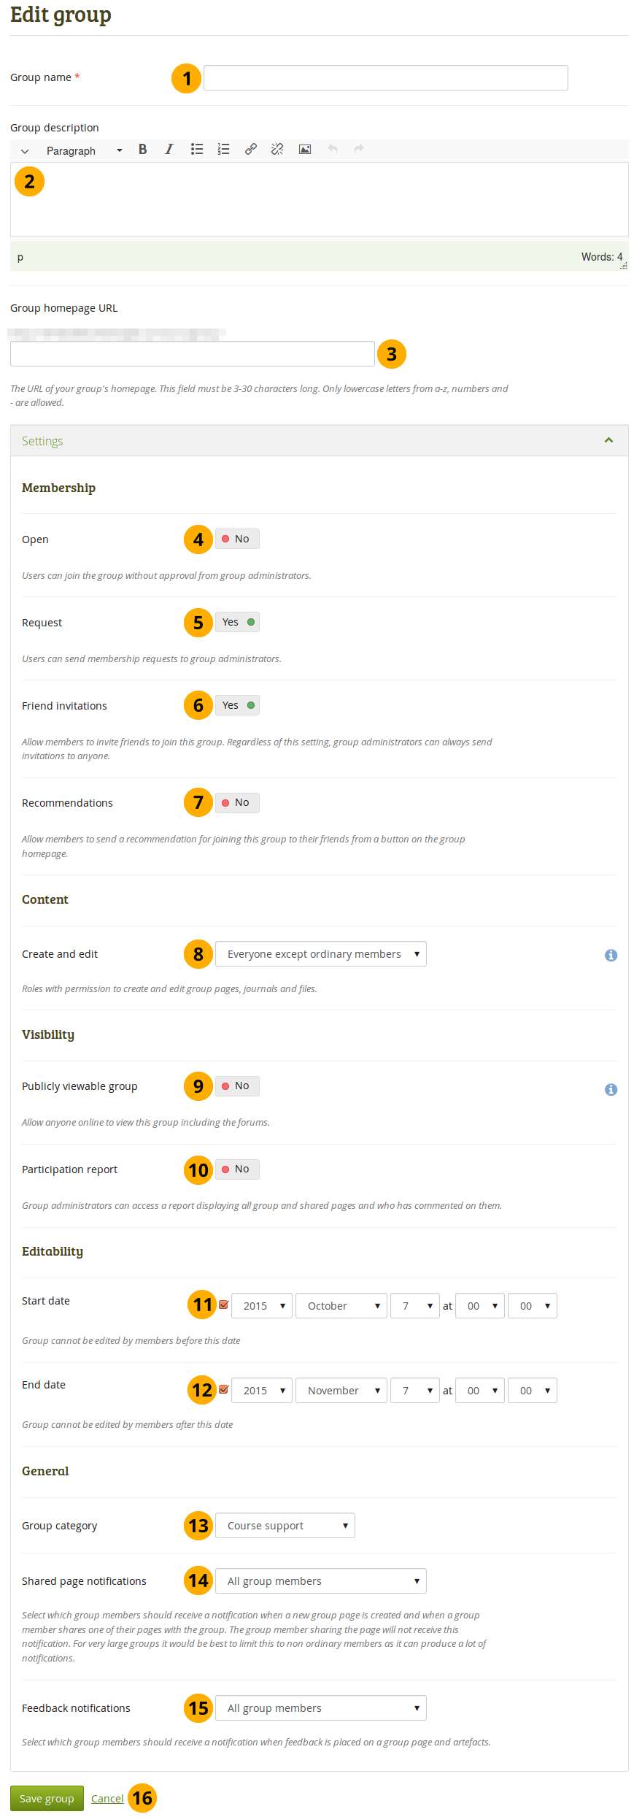Click the Group name text field
634x1817 pixels.
coord(385,77)
